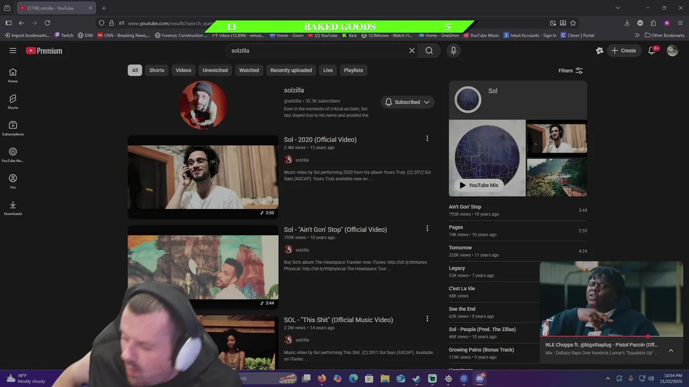Select the Playlists filter chip
The width and height of the screenshot is (689, 387).
353,70
